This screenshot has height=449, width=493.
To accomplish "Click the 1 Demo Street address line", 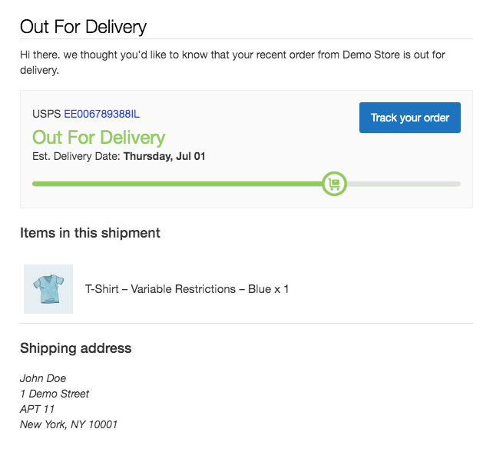I will (55, 394).
